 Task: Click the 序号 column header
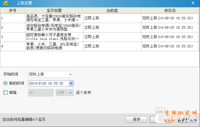[13, 11]
